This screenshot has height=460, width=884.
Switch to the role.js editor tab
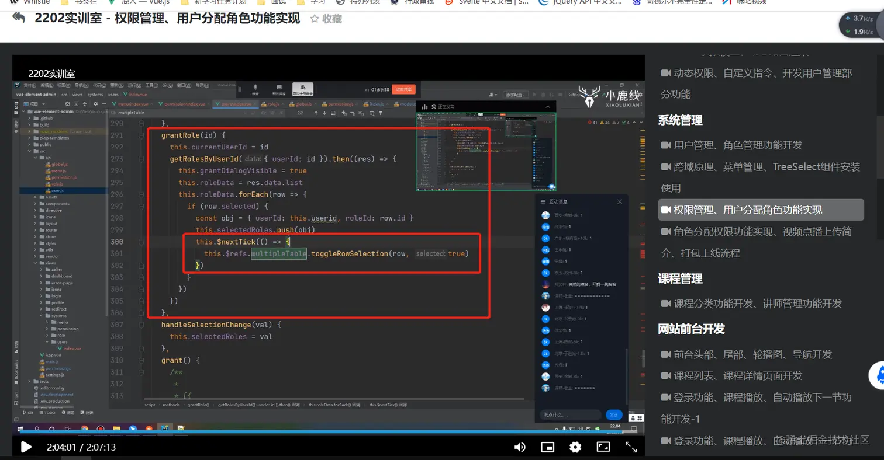271,104
